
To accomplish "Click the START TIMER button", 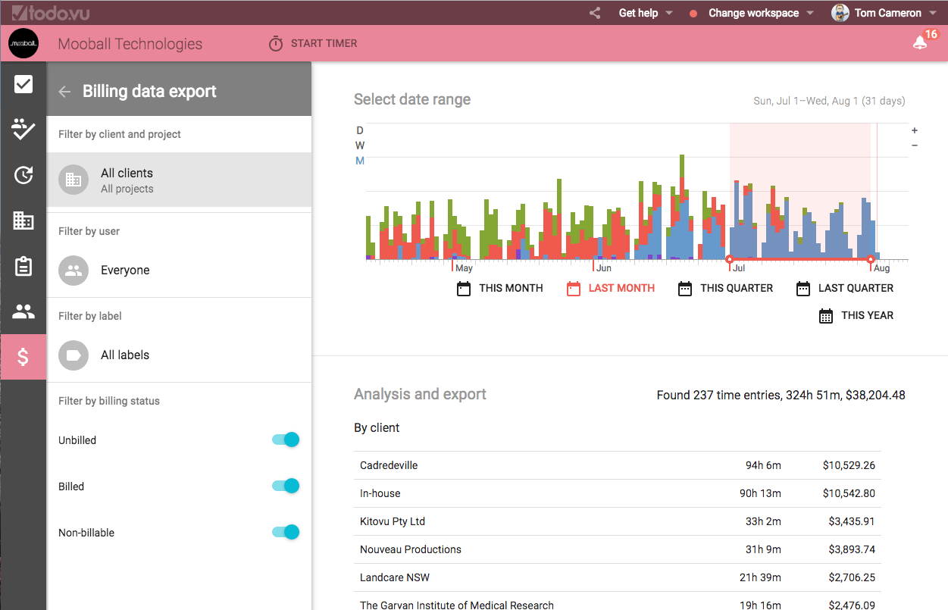I will [313, 43].
